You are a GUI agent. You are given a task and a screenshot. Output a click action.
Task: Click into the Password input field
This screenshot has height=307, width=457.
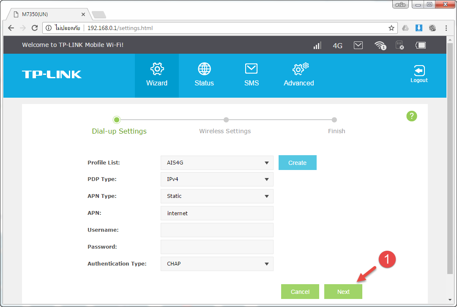(217, 247)
